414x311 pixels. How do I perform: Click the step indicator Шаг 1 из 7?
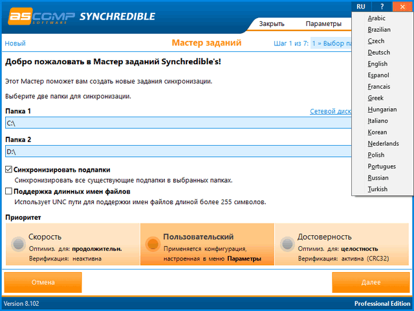(x=291, y=43)
